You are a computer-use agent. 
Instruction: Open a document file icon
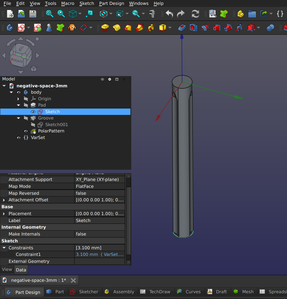pos(21,14)
